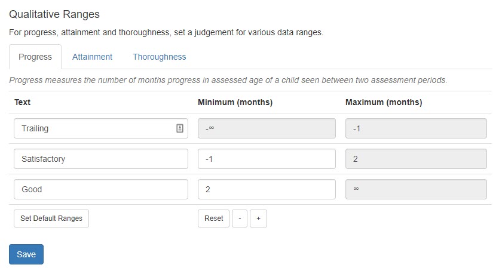
Task: Reset the range values
Action: (213, 219)
